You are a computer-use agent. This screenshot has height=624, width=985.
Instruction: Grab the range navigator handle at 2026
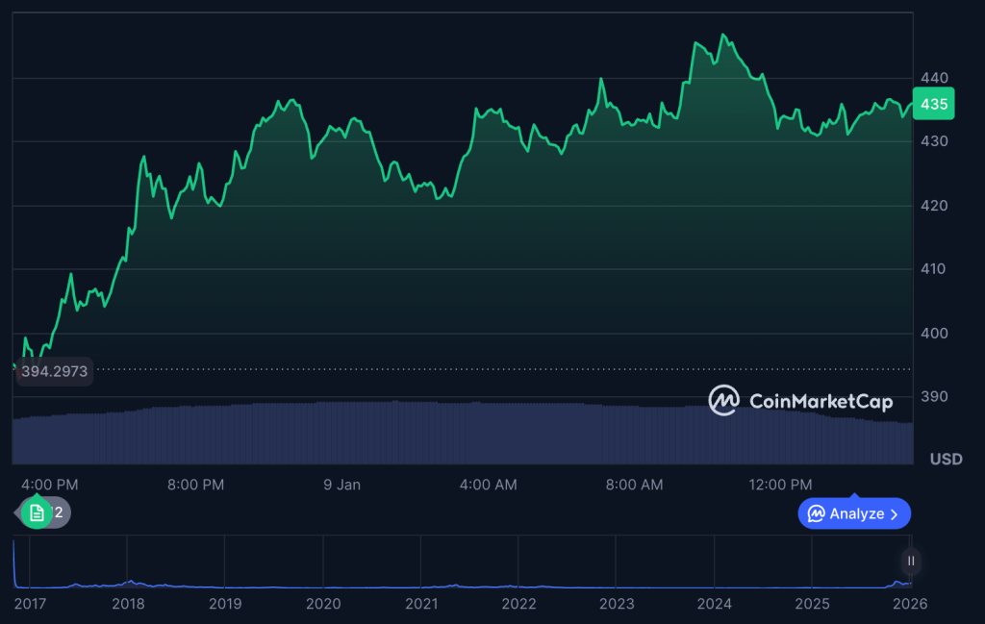click(x=910, y=561)
